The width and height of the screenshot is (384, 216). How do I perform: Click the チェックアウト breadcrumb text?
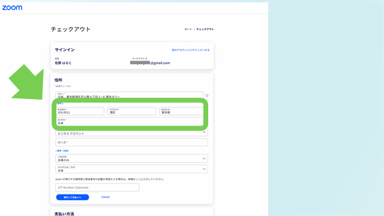click(x=205, y=29)
